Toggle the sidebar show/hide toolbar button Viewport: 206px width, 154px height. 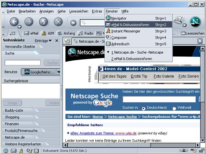point(13,33)
